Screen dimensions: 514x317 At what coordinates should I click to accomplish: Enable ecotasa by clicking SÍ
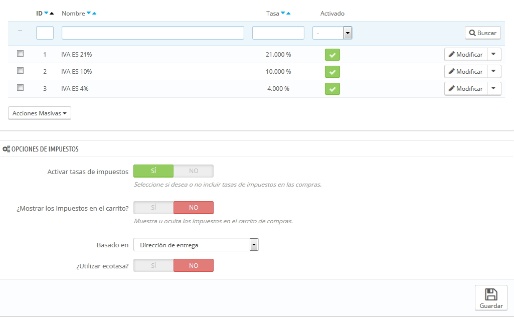153,265
